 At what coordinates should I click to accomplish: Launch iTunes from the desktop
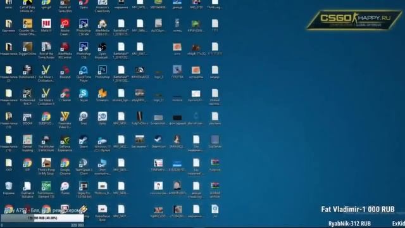tap(65, 188)
